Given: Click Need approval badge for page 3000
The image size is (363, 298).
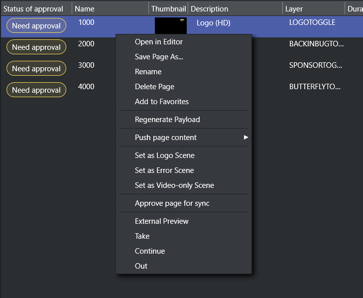Looking at the screenshot, I should [x=36, y=69].
